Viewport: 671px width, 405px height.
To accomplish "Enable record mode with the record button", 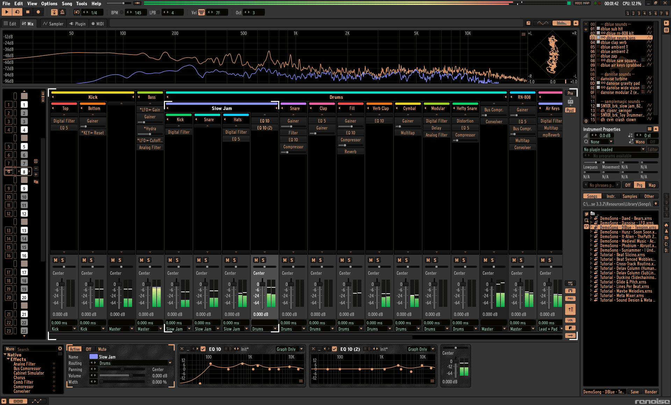I will (x=38, y=12).
